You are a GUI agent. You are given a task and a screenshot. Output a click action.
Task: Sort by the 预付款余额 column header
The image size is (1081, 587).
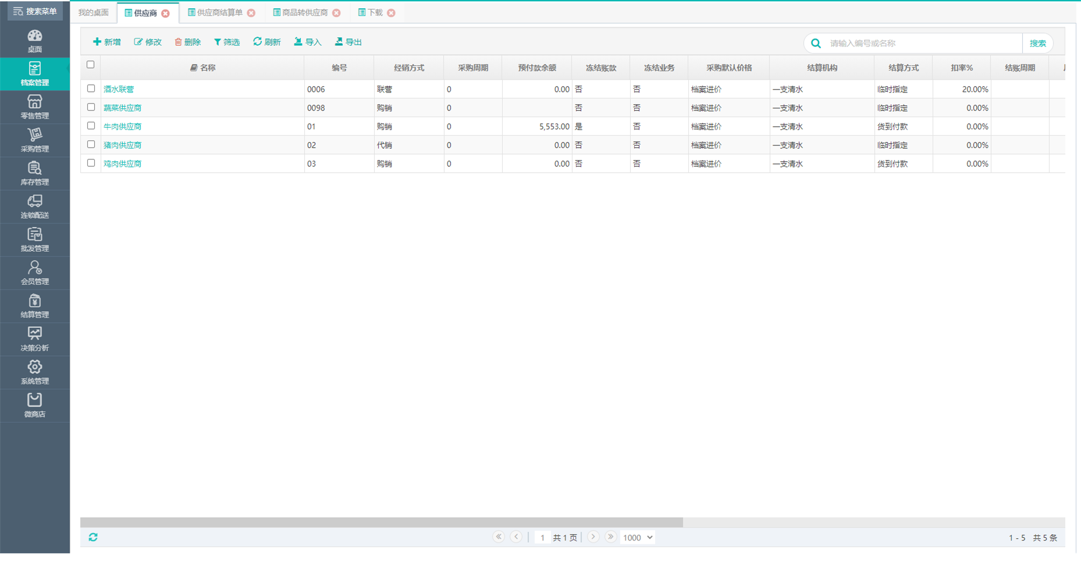[x=537, y=67]
